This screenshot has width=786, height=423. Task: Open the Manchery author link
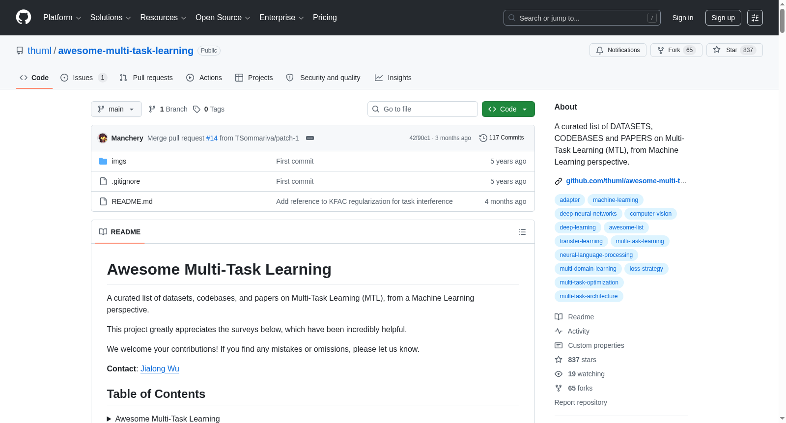coord(127,138)
